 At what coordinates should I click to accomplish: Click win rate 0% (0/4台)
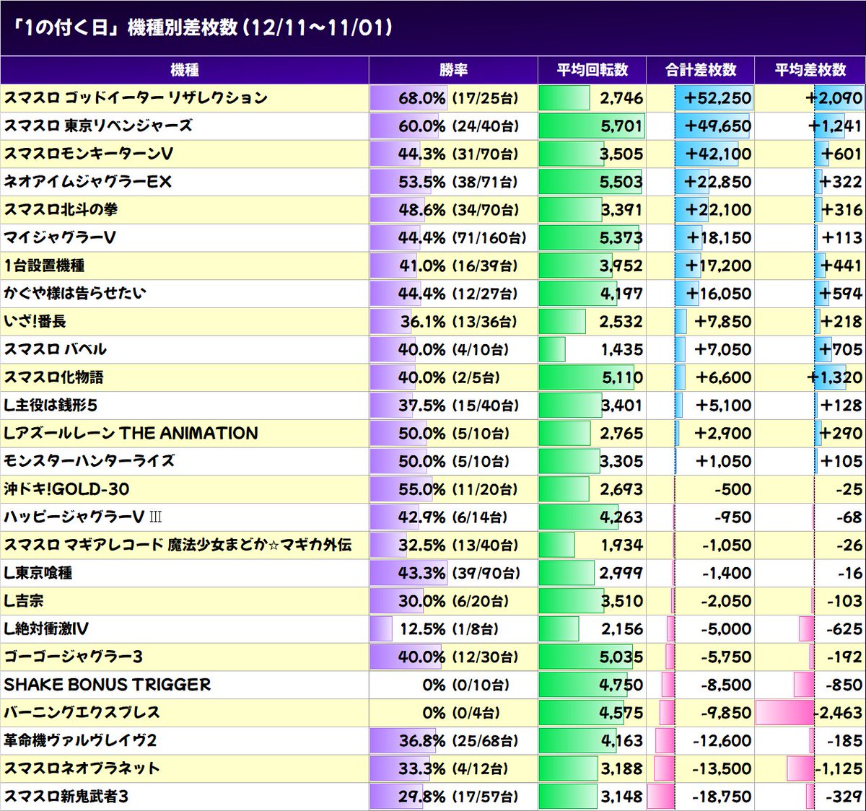point(462,713)
